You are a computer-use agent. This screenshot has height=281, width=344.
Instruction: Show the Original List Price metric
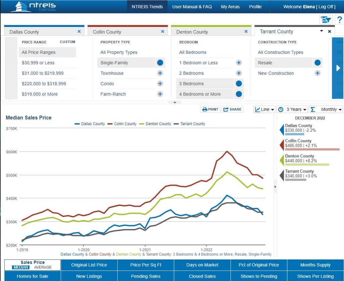tap(89, 265)
